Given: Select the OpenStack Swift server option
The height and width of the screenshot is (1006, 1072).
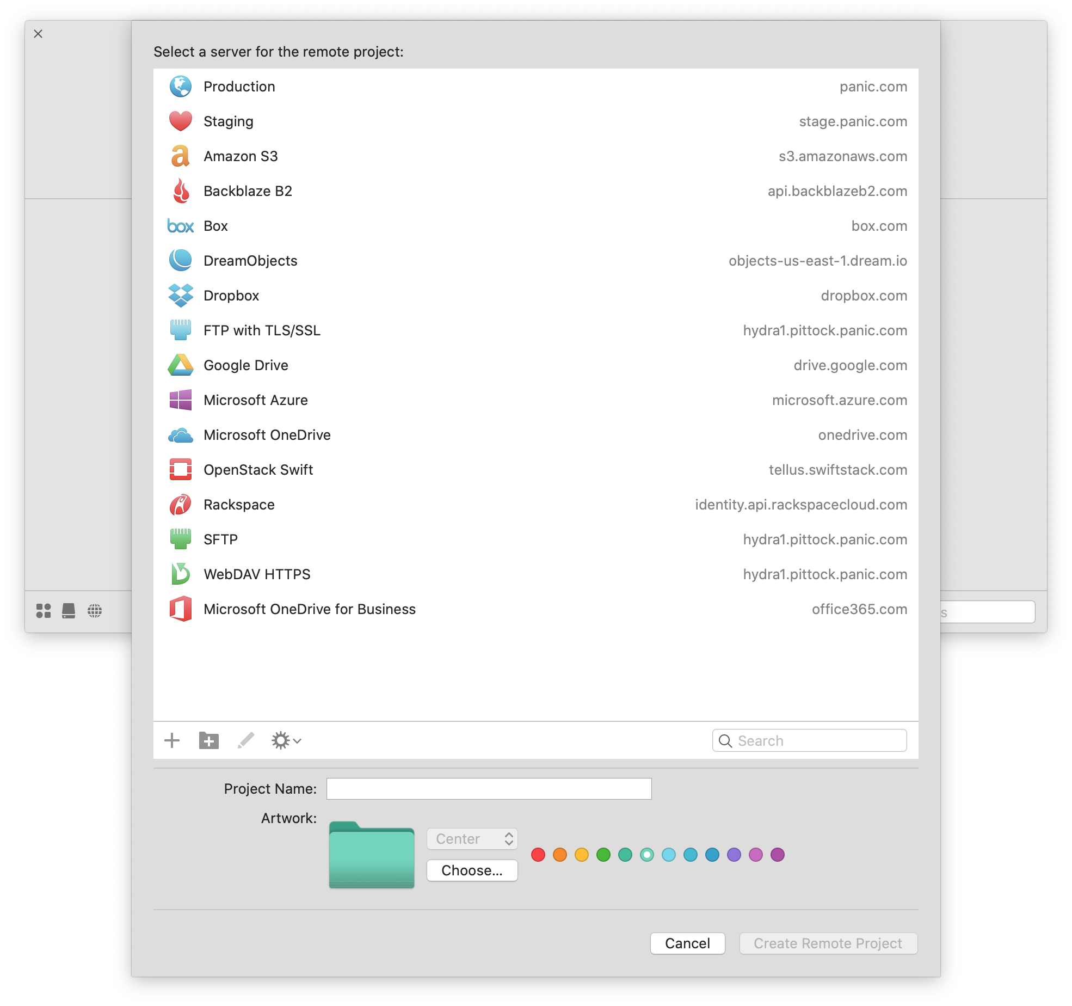Looking at the screenshot, I should click(537, 469).
